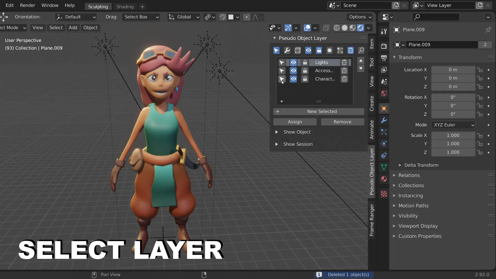The image size is (496, 279).
Task: Open the World properties tab icon
Action: click(384, 93)
